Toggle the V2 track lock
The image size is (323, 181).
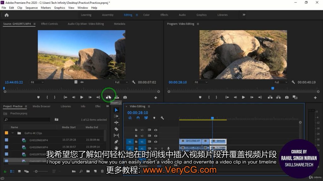(136, 136)
